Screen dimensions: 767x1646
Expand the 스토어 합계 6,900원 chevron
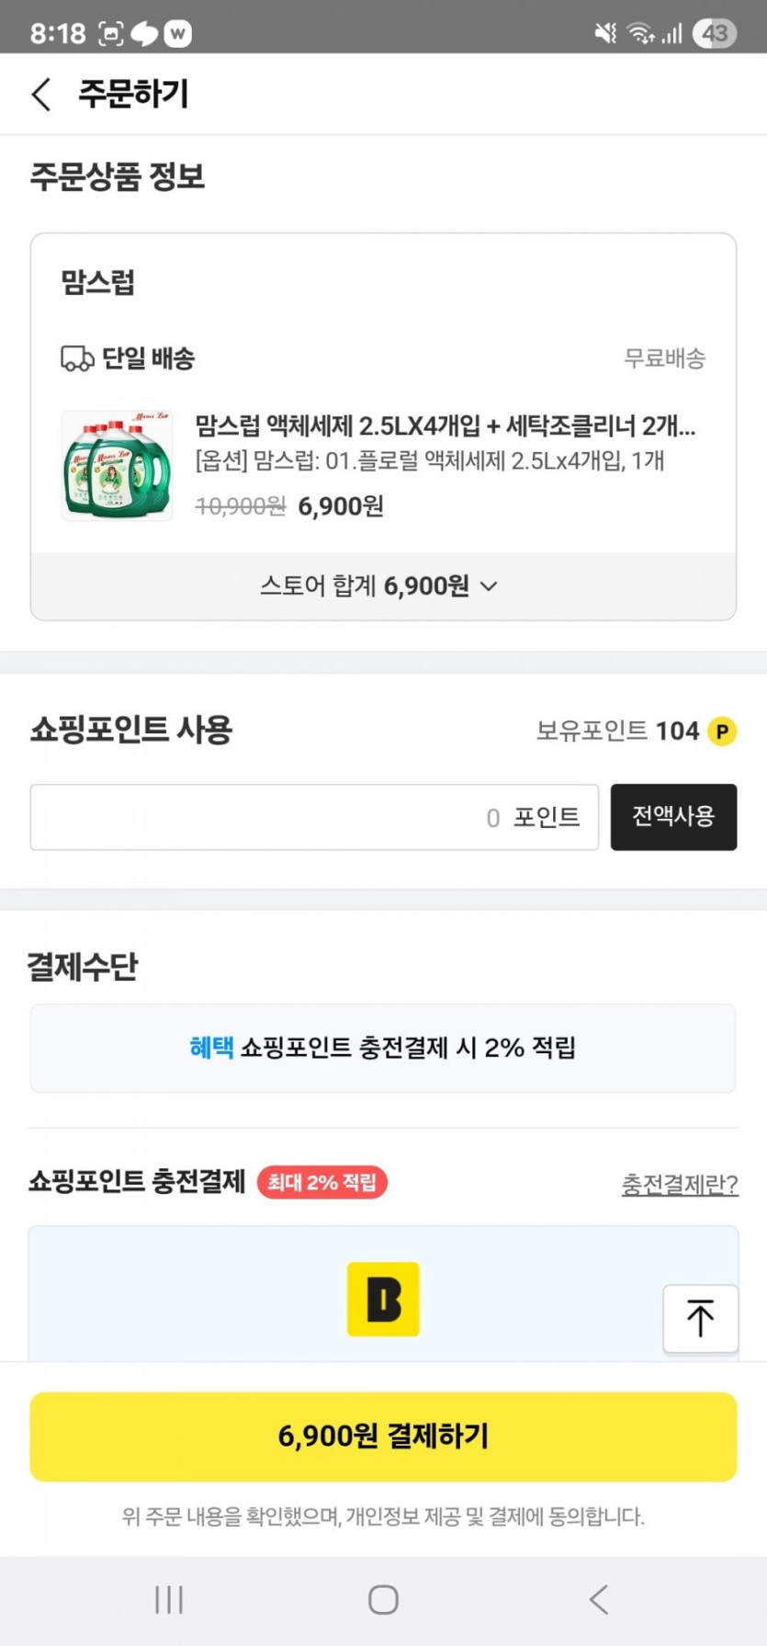click(x=489, y=586)
